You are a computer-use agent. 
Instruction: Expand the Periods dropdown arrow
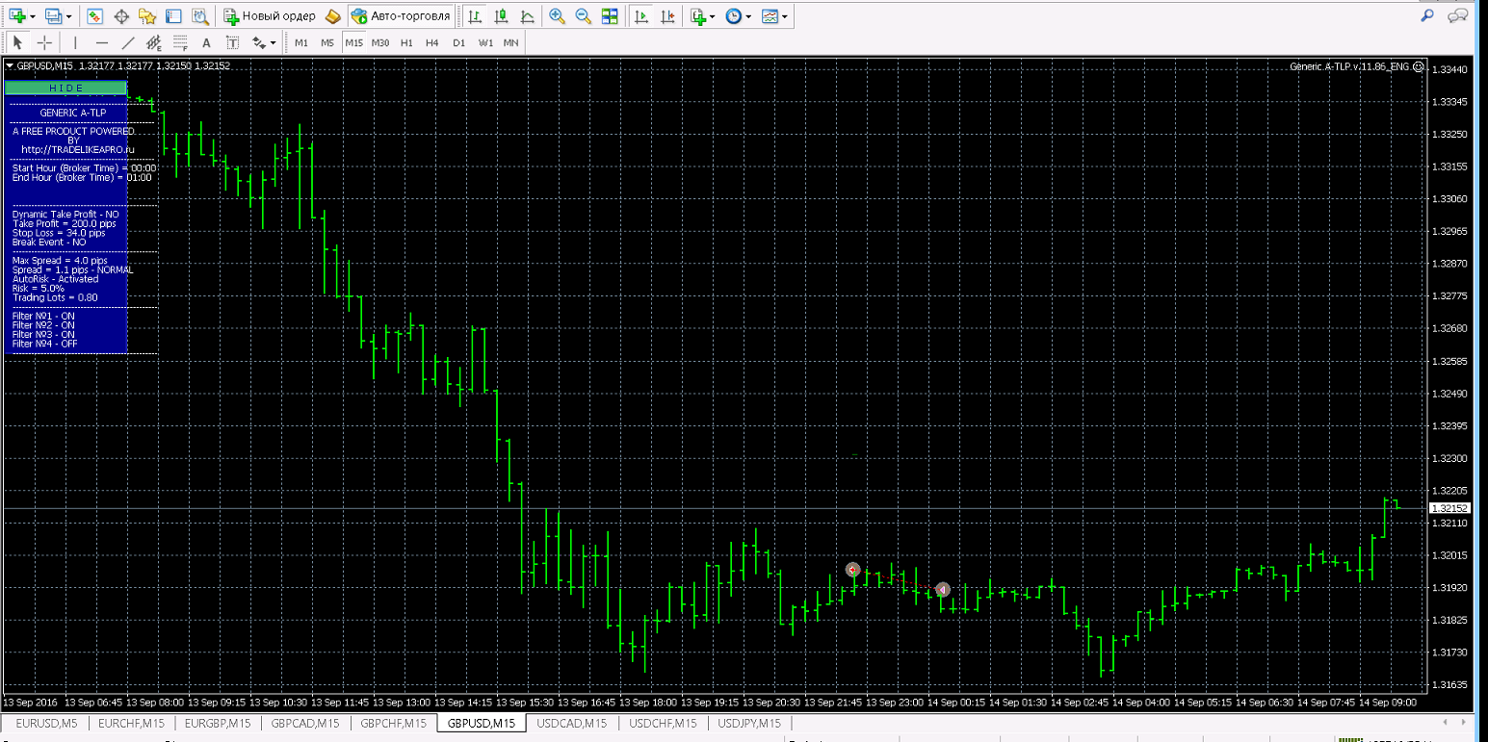[748, 16]
